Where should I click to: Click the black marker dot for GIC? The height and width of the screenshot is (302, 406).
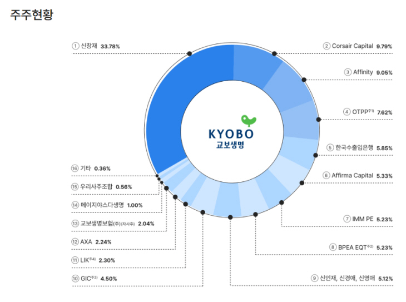tap(203, 212)
